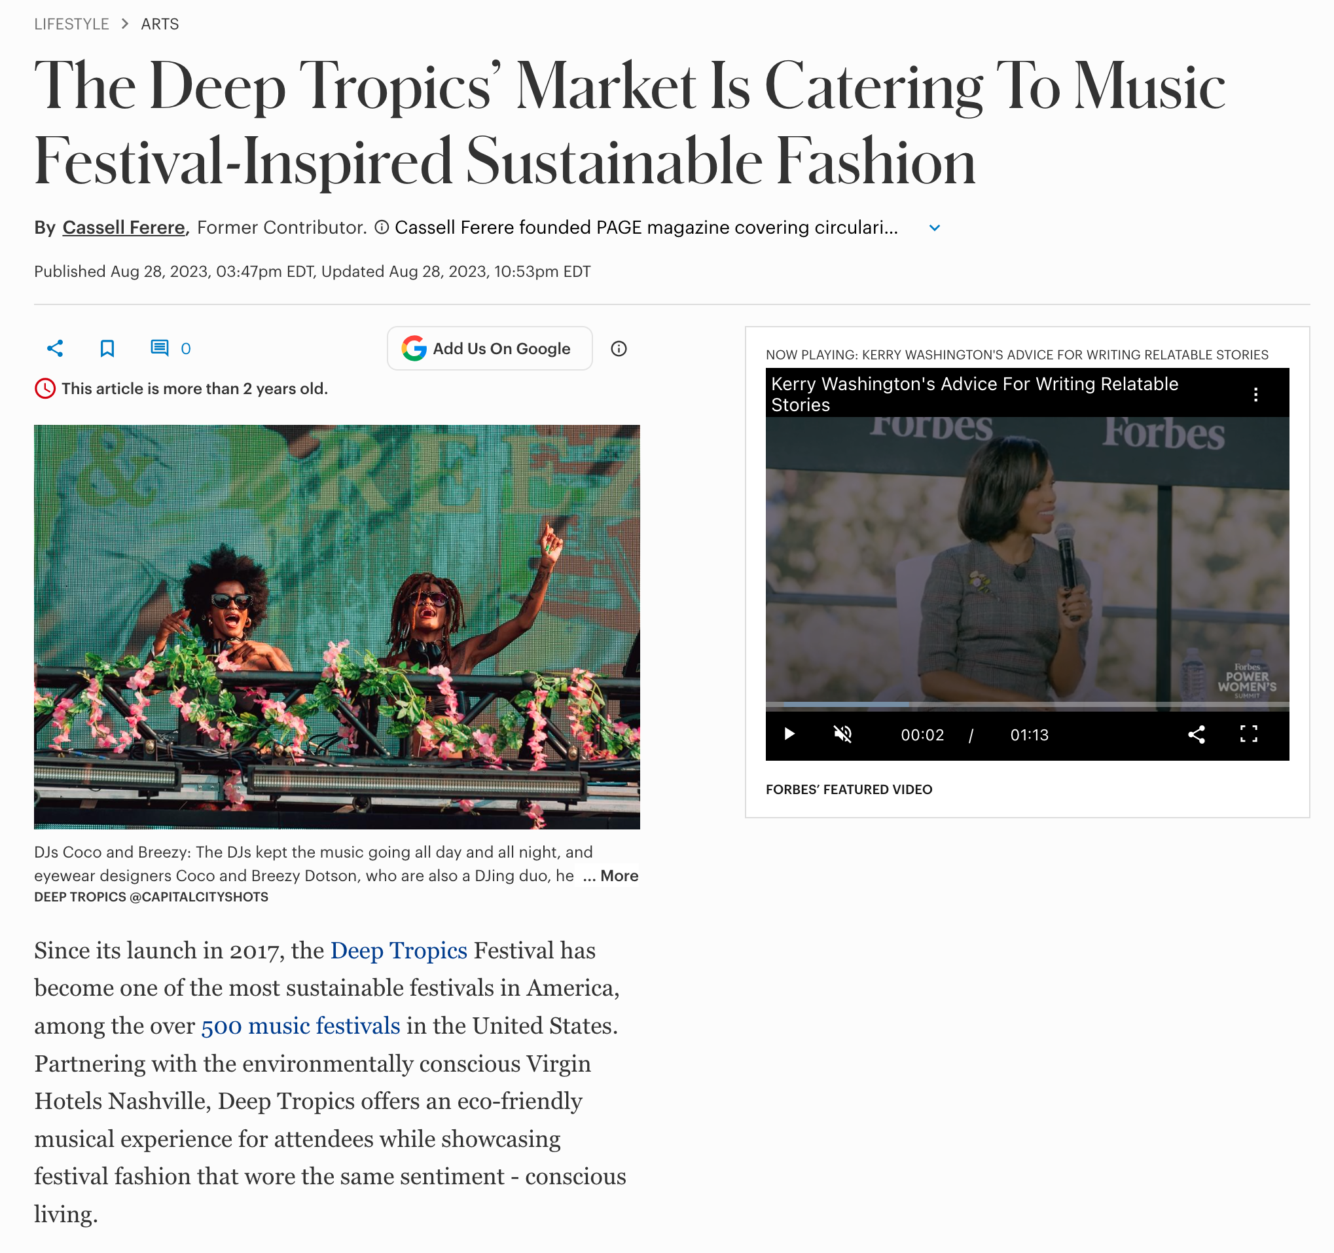Image resolution: width=1334 pixels, height=1253 pixels.
Task: Expand the Cassell Ferere author bio chevron
Action: [x=935, y=228]
